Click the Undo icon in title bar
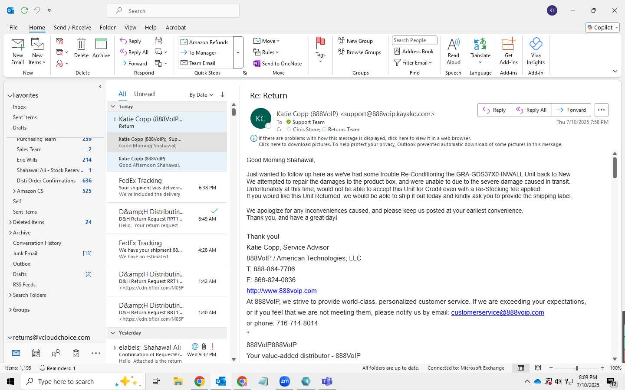This screenshot has height=390, width=625. (37, 10)
